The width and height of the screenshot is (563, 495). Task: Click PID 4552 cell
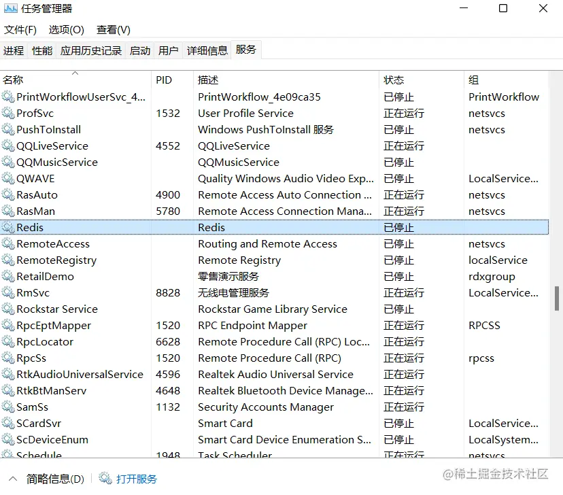[168, 146]
